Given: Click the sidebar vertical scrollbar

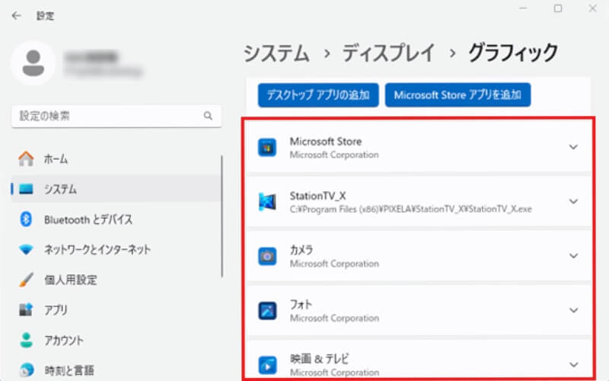Looking at the screenshot, I should [222, 216].
